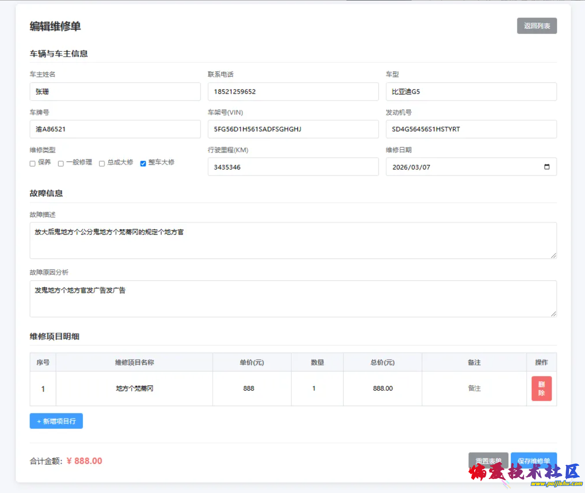Click the 行驶里程(KM) input
This screenshot has height=493, width=585.
click(293, 167)
